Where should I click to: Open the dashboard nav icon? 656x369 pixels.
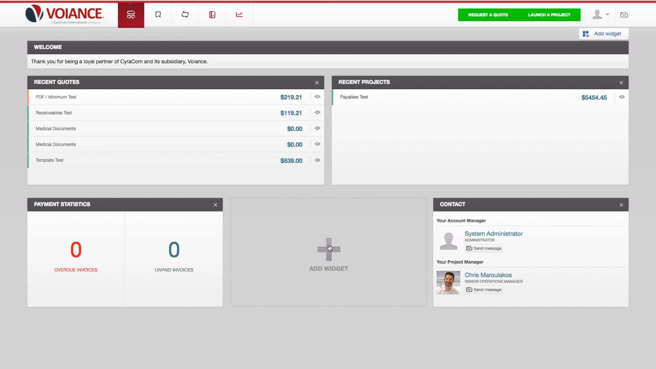pyautogui.click(x=131, y=15)
